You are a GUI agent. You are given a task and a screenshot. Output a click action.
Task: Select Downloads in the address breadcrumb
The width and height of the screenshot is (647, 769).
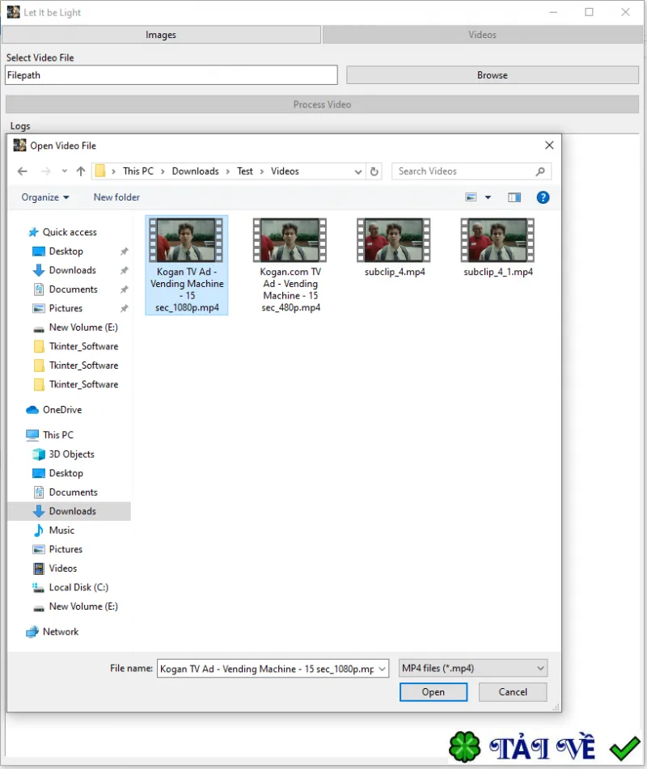[195, 171]
